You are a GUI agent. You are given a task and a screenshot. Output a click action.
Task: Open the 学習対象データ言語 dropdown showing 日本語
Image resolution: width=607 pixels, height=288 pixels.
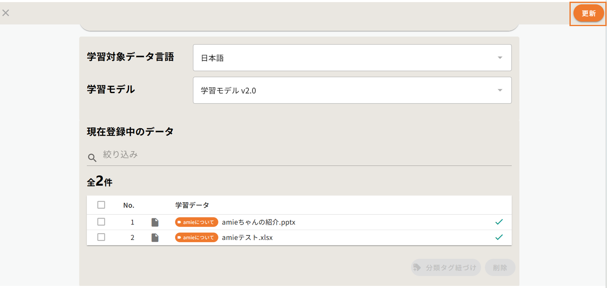coord(352,58)
